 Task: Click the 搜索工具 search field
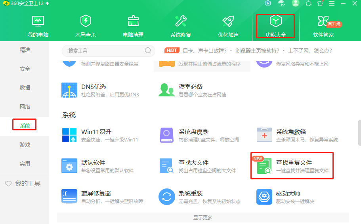click(109, 51)
